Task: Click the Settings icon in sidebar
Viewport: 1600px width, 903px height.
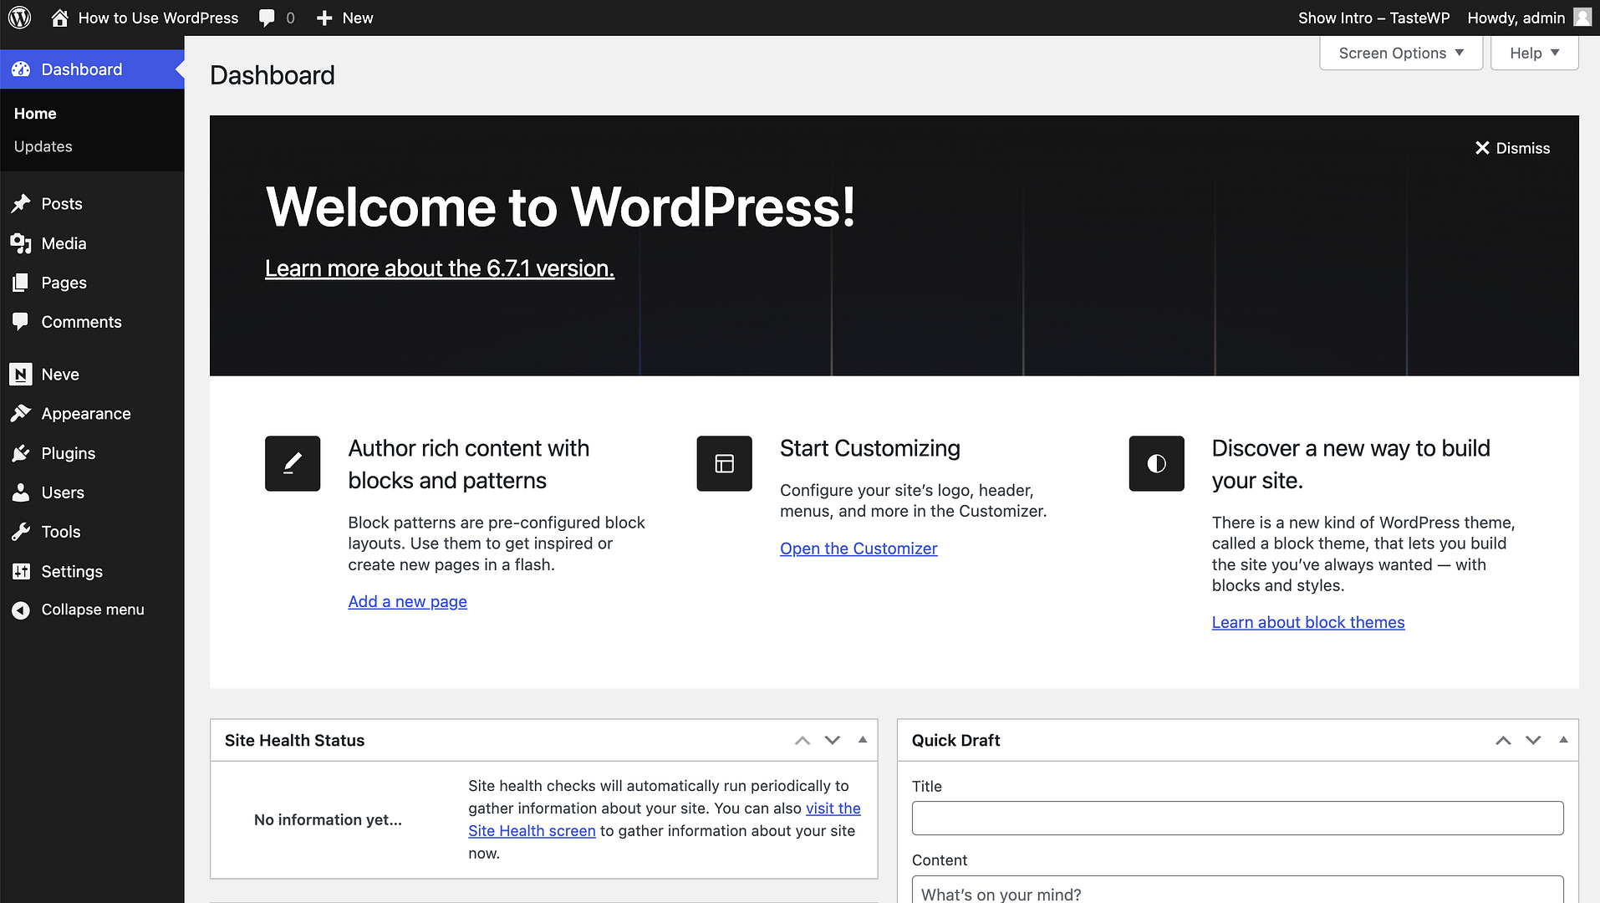Action: click(22, 571)
